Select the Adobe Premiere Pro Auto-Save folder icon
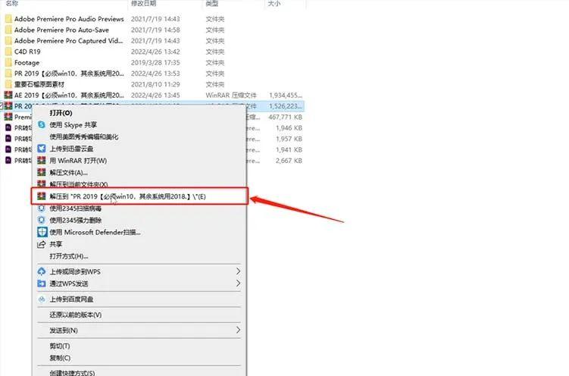Screen dimensions: 569x376 (x=8, y=30)
